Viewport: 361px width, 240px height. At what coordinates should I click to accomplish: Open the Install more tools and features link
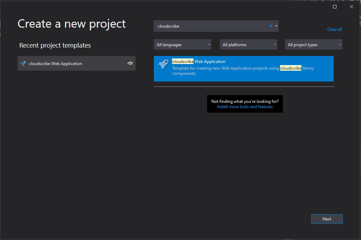[245, 107]
